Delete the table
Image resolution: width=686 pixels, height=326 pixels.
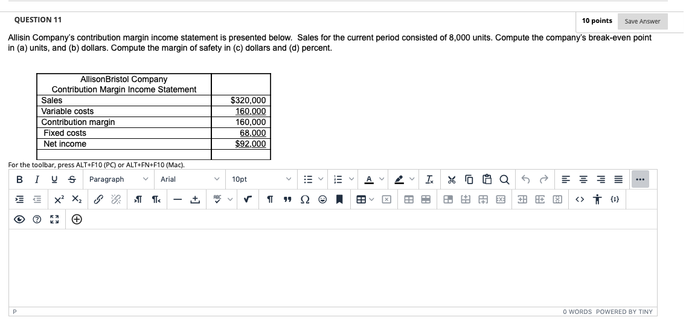coord(386,200)
